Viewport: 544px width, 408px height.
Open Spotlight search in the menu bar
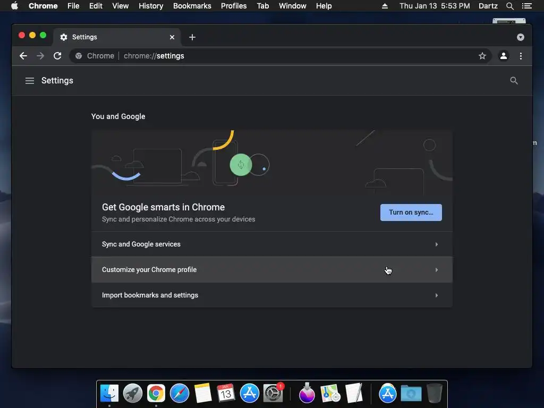click(x=509, y=6)
